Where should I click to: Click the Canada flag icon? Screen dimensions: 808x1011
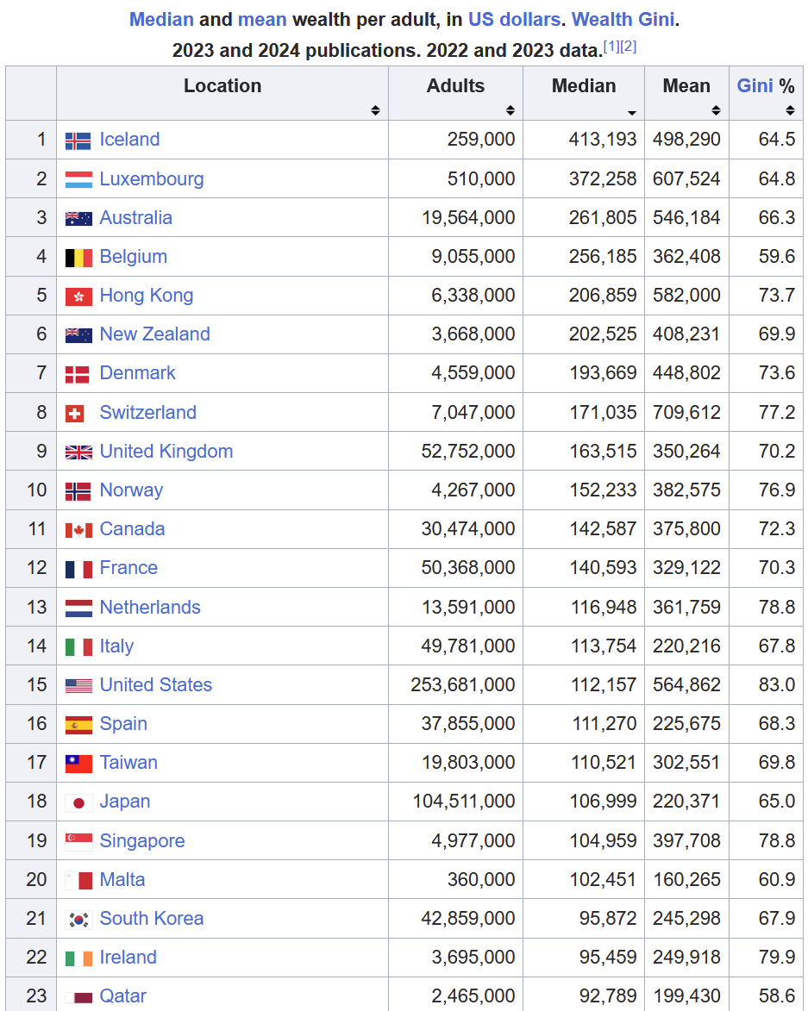pos(78,530)
